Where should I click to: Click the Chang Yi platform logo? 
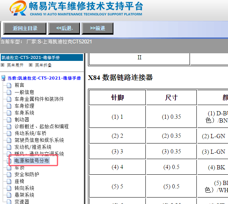click(18, 8)
